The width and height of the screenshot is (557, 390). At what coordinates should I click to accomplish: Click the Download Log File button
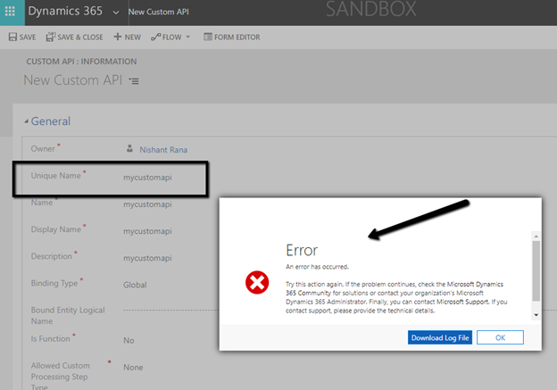440,337
